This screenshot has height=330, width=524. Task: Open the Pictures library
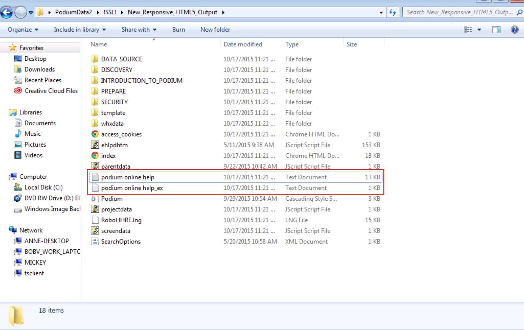tap(35, 145)
